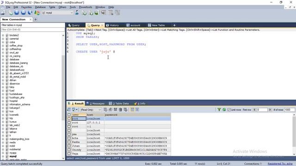The image size is (296, 166).
Task: Check the select-all header checkbox in results
Action: (x=69, y=115)
